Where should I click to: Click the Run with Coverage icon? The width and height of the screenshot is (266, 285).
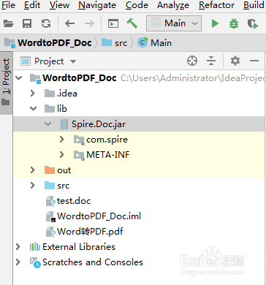253,24
